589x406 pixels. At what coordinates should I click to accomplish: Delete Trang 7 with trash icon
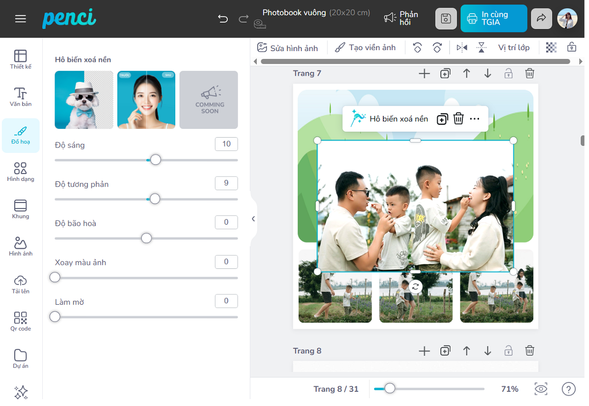tap(530, 74)
